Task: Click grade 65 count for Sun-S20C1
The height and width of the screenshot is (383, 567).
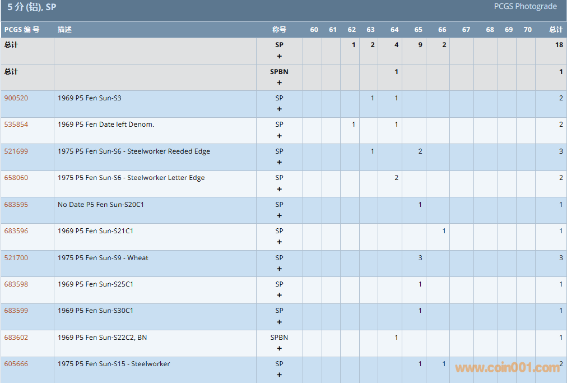Action: click(420, 205)
